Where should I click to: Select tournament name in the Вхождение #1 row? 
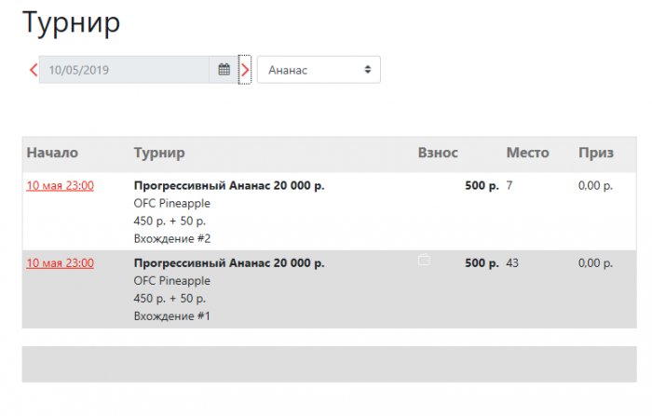(x=229, y=263)
